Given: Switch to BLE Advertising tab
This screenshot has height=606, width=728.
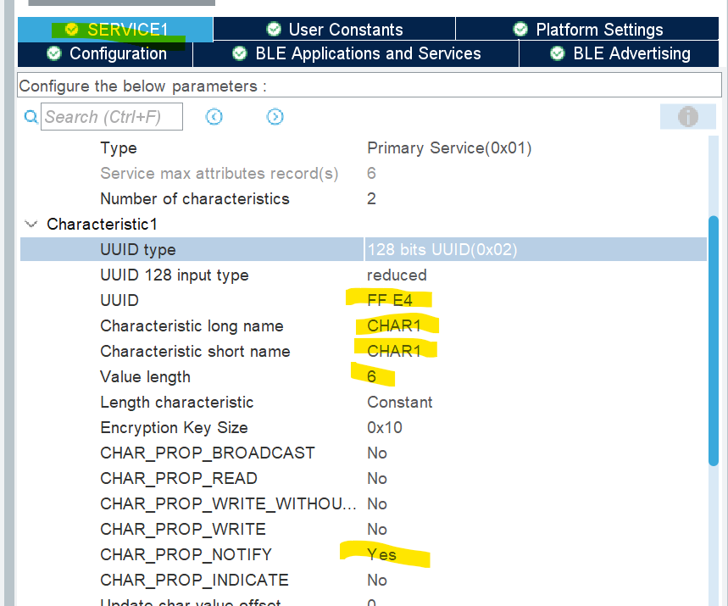Looking at the screenshot, I should click(620, 53).
